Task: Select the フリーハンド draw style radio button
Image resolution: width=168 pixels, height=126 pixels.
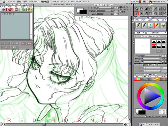Action: coord(121,10)
